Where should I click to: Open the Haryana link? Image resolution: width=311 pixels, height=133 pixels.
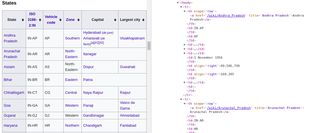[x=11, y=126]
